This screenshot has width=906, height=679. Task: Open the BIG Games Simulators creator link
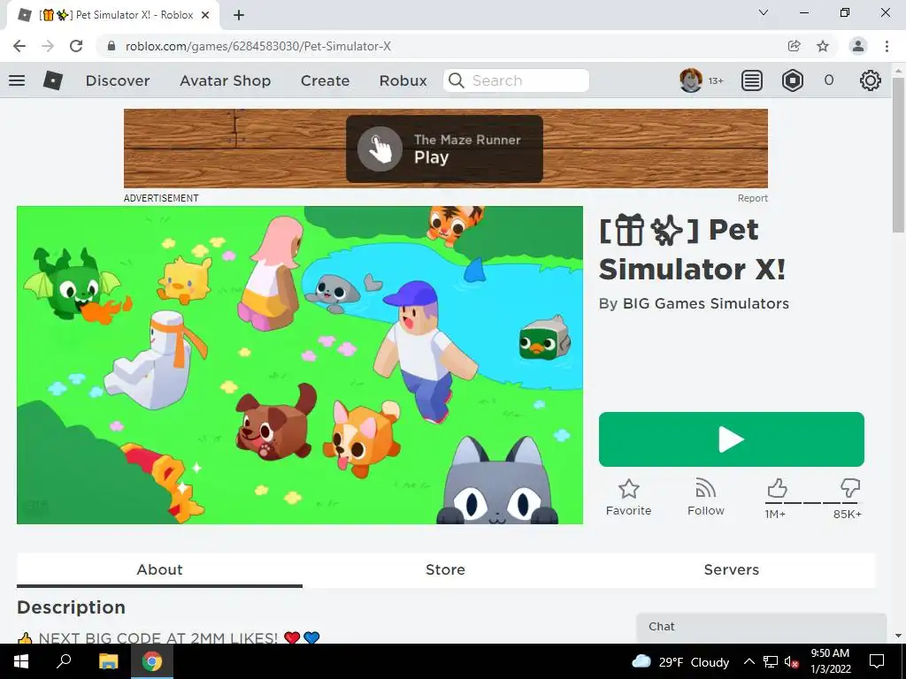coord(705,304)
